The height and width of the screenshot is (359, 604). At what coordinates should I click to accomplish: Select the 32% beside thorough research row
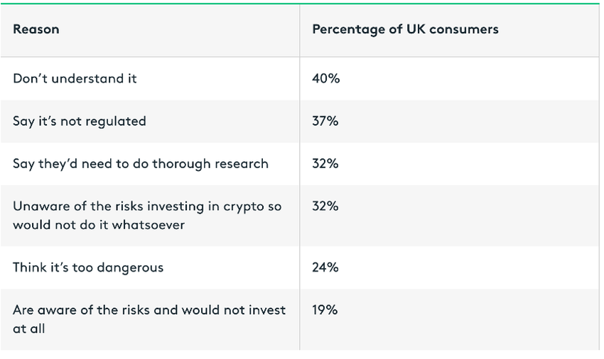325,164
